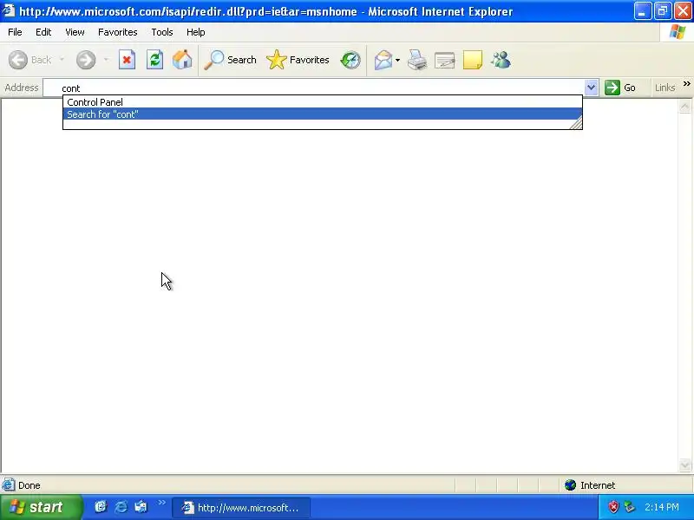Expand the Back button history dropdown
694x520 pixels.
tap(62, 60)
